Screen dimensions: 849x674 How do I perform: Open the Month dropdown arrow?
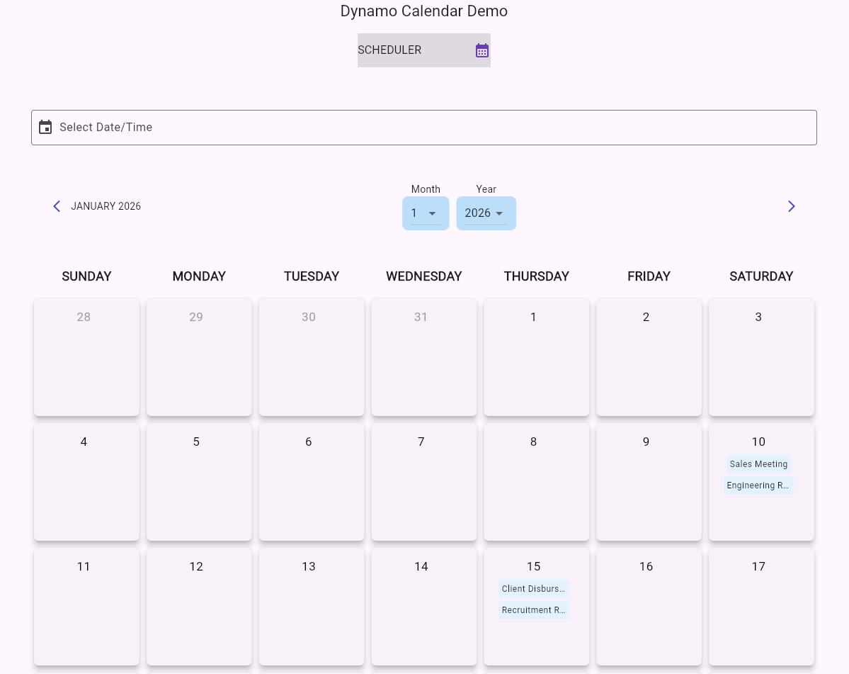click(433, 213)
